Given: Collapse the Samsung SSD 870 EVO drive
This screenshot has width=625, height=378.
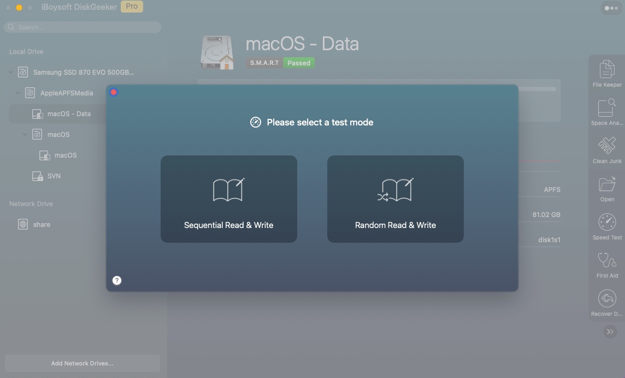Looking at the screenshot, I should click(11, 72).
